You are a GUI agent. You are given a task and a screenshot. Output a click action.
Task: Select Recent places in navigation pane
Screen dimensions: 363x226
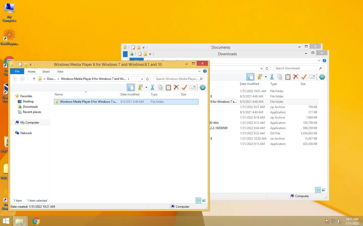pos(32,112)
